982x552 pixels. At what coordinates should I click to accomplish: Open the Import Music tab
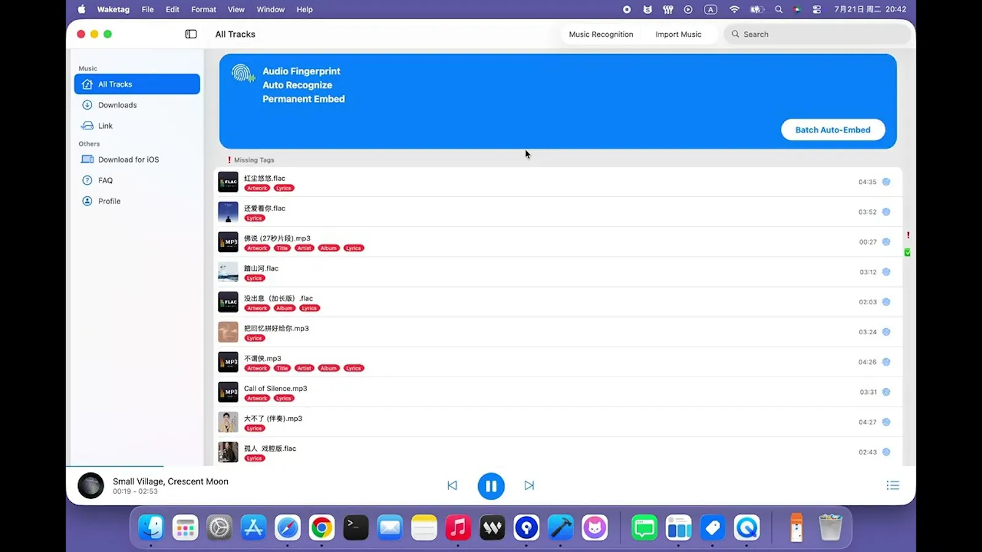point(678,34)
